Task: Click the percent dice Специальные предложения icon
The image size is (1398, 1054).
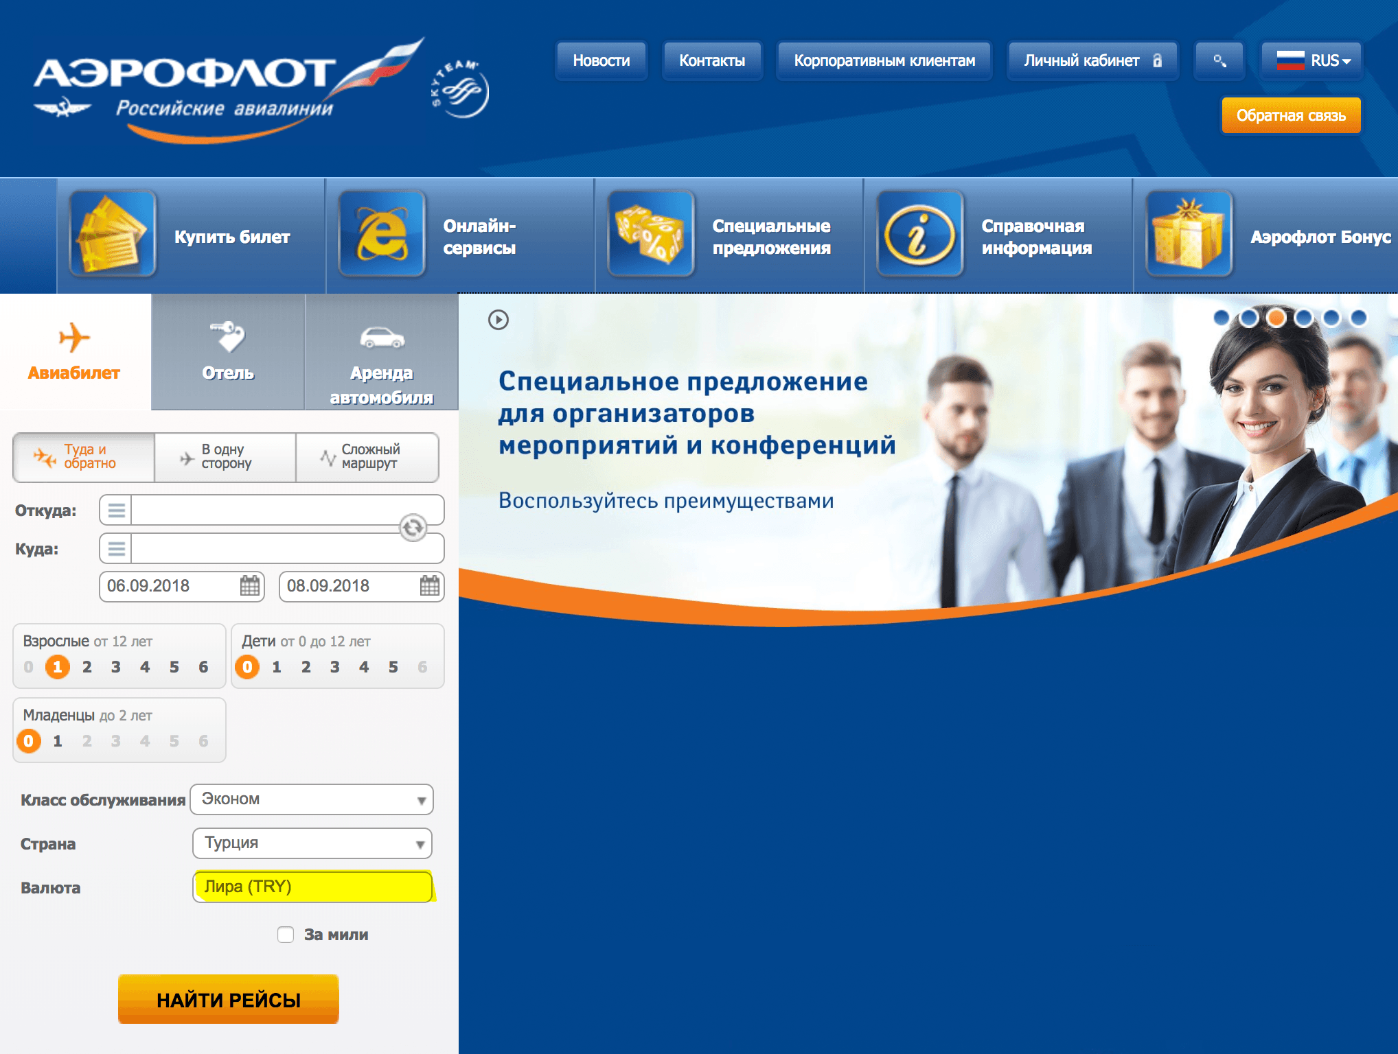Action: [x=651, y=233]
